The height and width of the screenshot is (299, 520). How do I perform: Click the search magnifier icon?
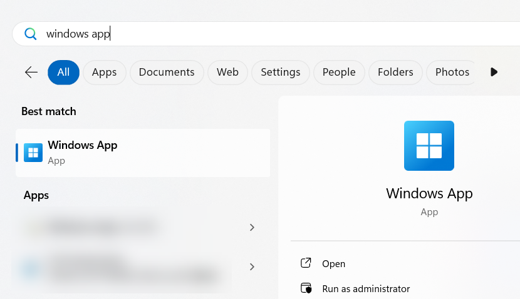[x=31, y=34]
